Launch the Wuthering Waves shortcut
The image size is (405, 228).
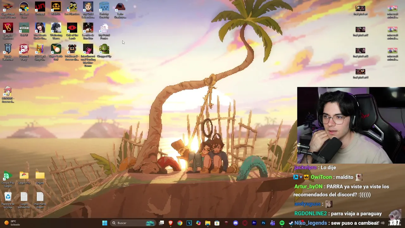tap(56, 31)
